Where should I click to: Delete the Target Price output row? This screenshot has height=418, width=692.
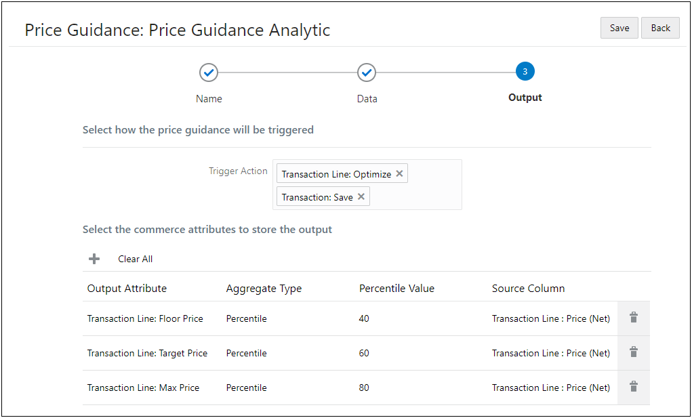(x=634, y=352)
